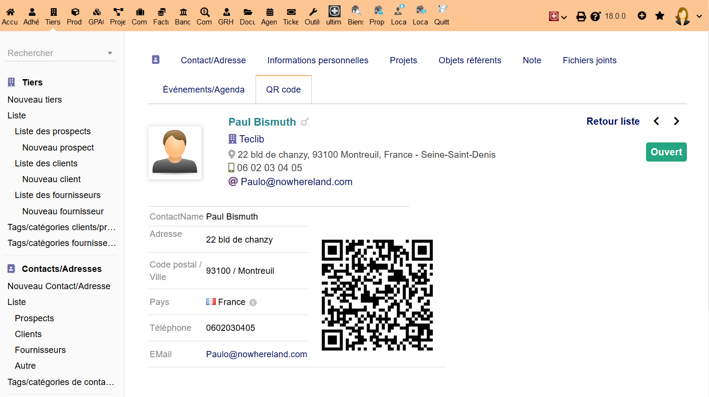Click the Produits box icon in top menu
The height and width of the screenshot is (397, 709).
click(x=74, y=12)
